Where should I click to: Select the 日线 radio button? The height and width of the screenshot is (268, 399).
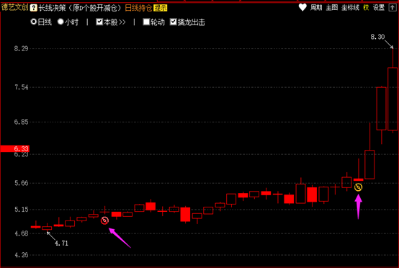point(34,22)
